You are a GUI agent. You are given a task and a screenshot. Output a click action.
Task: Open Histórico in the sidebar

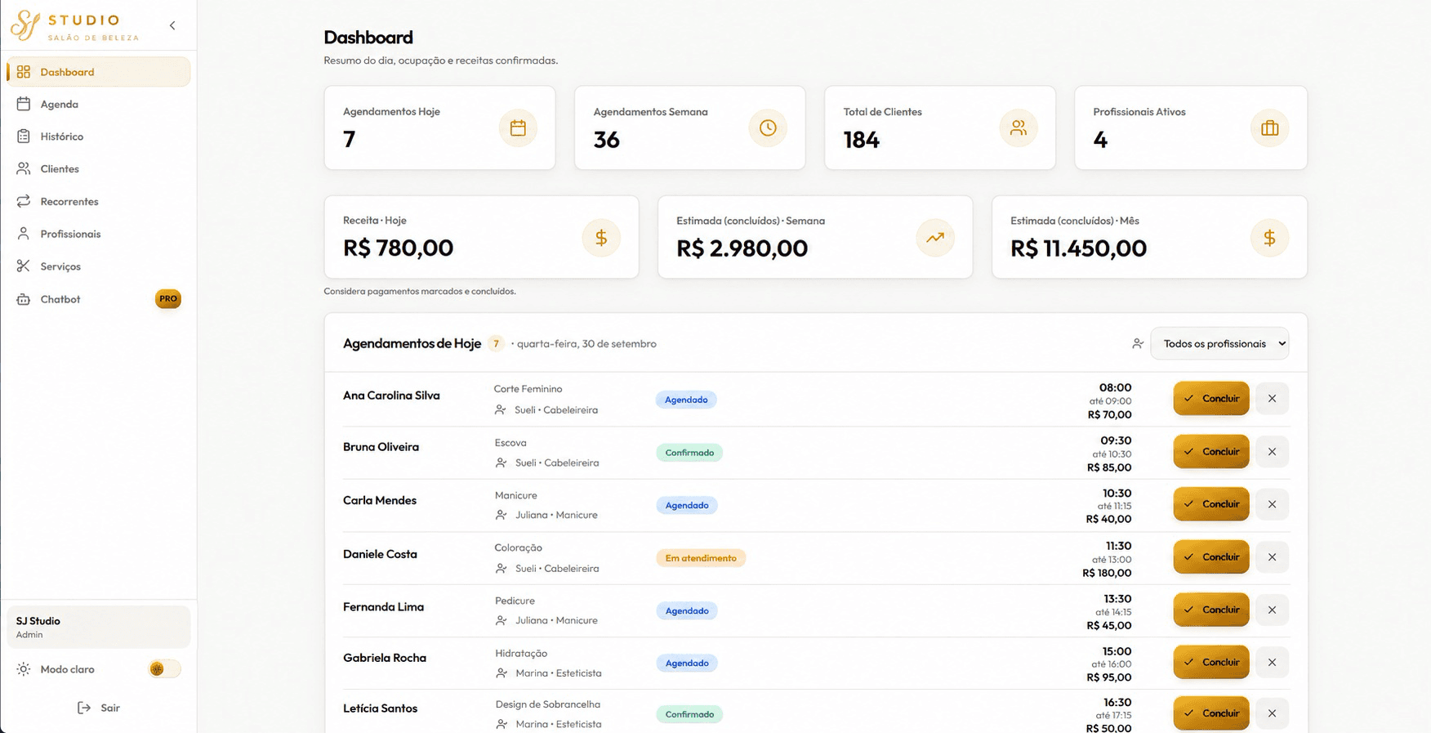point(99,136)
